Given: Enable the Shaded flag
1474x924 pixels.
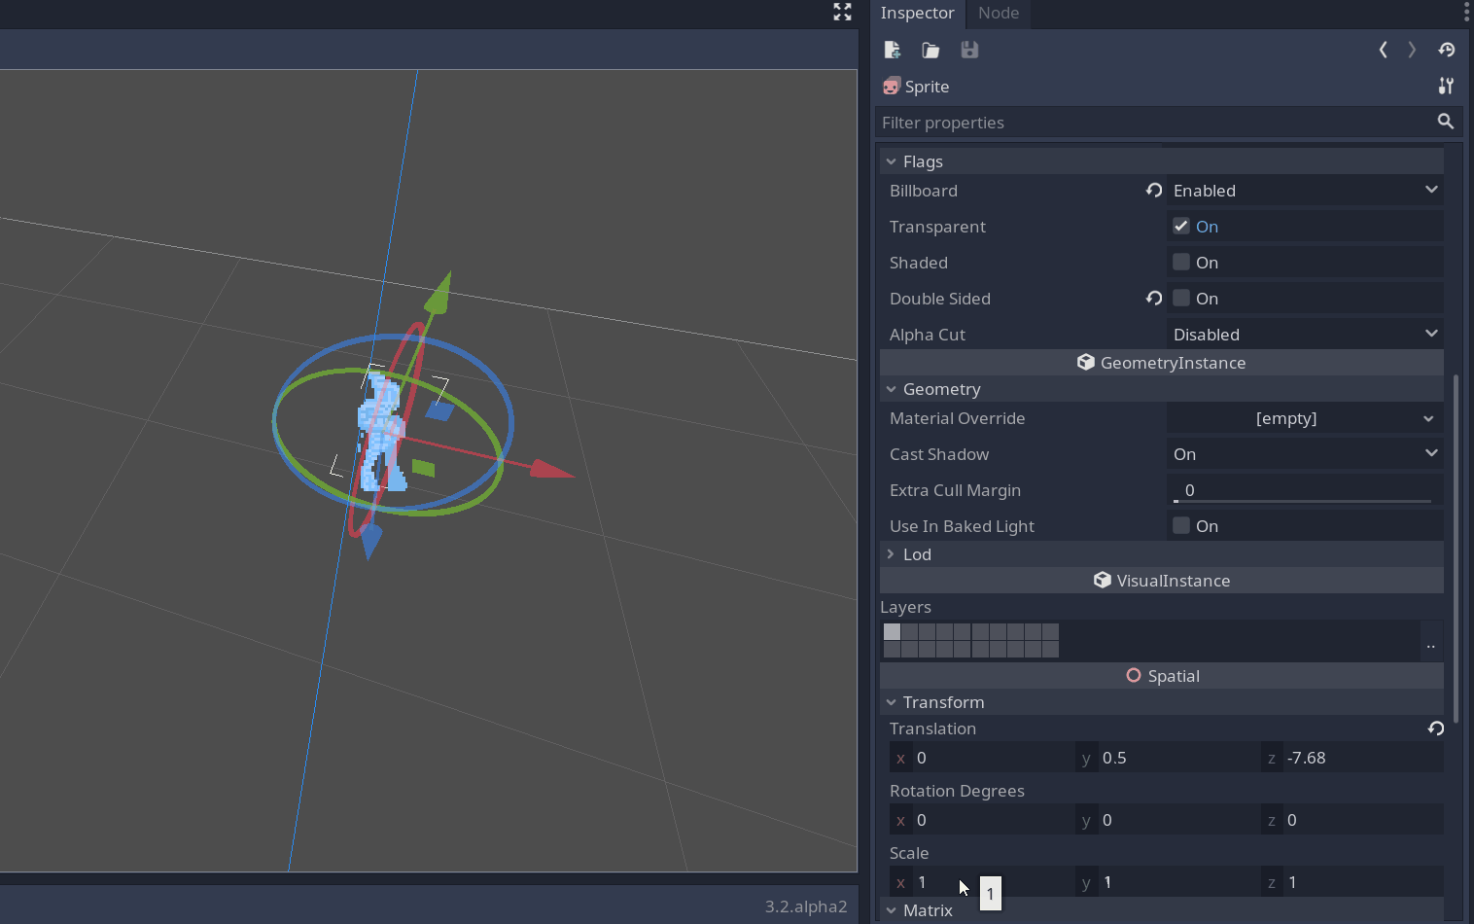Looking at the screenshot, I should 1180,262.
